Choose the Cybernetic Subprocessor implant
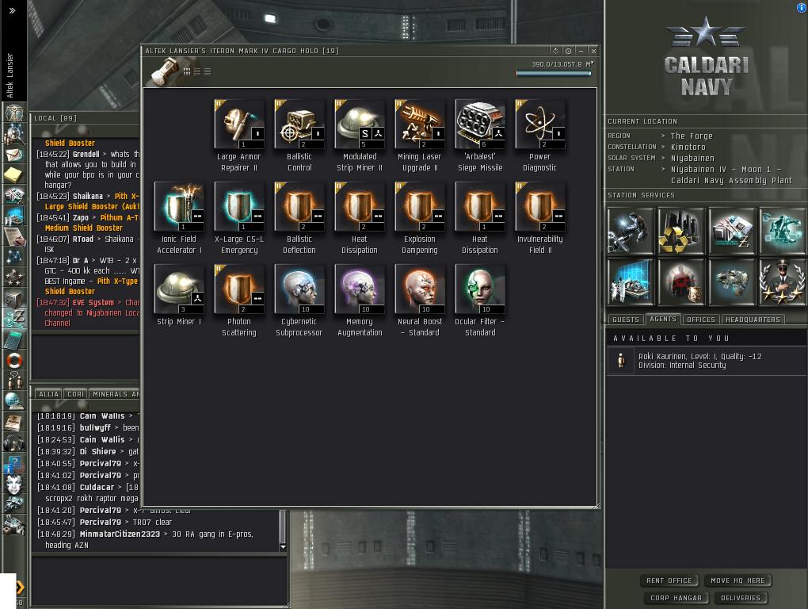The height and width of the screenshot is (609, 808). coord(299,289)
